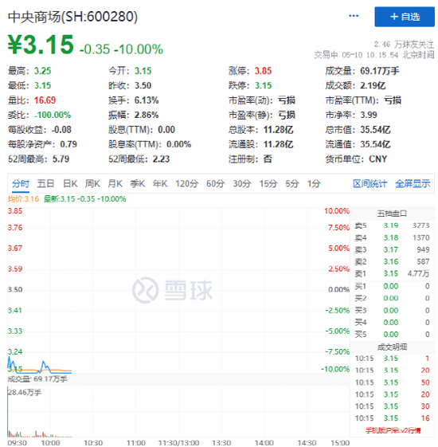Click the 14:00 time axis label
Image resolution: width=438 pixels, height=447 pixels.
click(264, 443)
